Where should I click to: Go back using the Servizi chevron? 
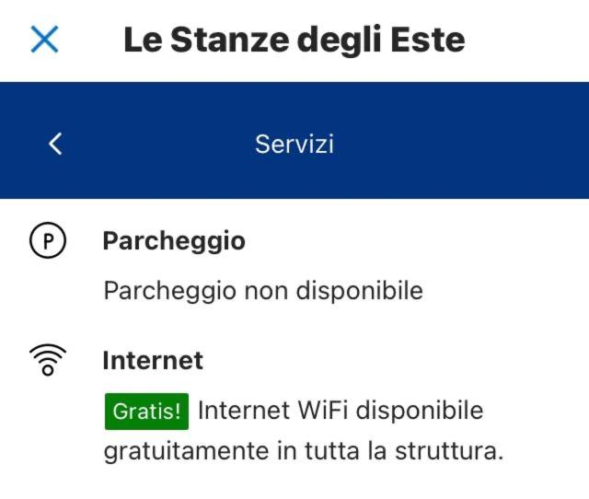tap(55, 144)
